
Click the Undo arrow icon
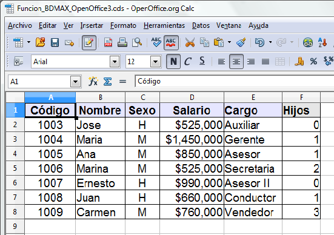259,42
